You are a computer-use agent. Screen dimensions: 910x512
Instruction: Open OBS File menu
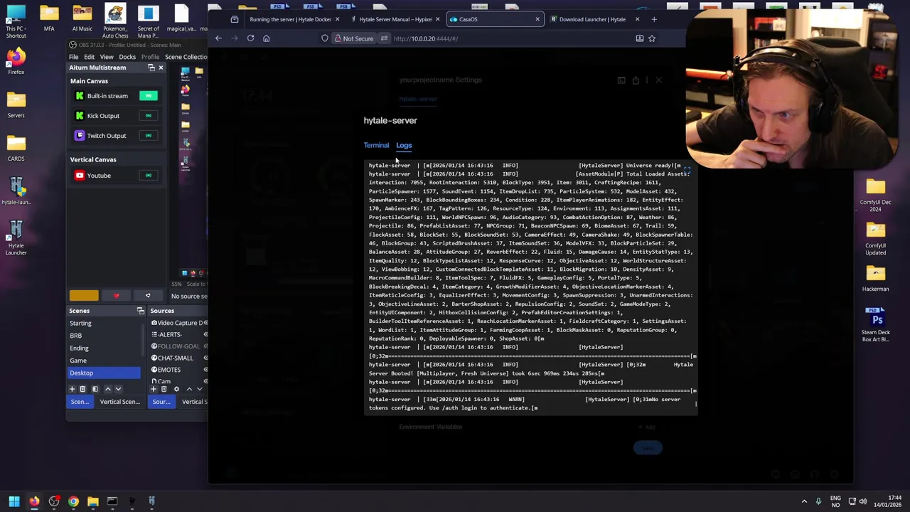pos(73,57)
